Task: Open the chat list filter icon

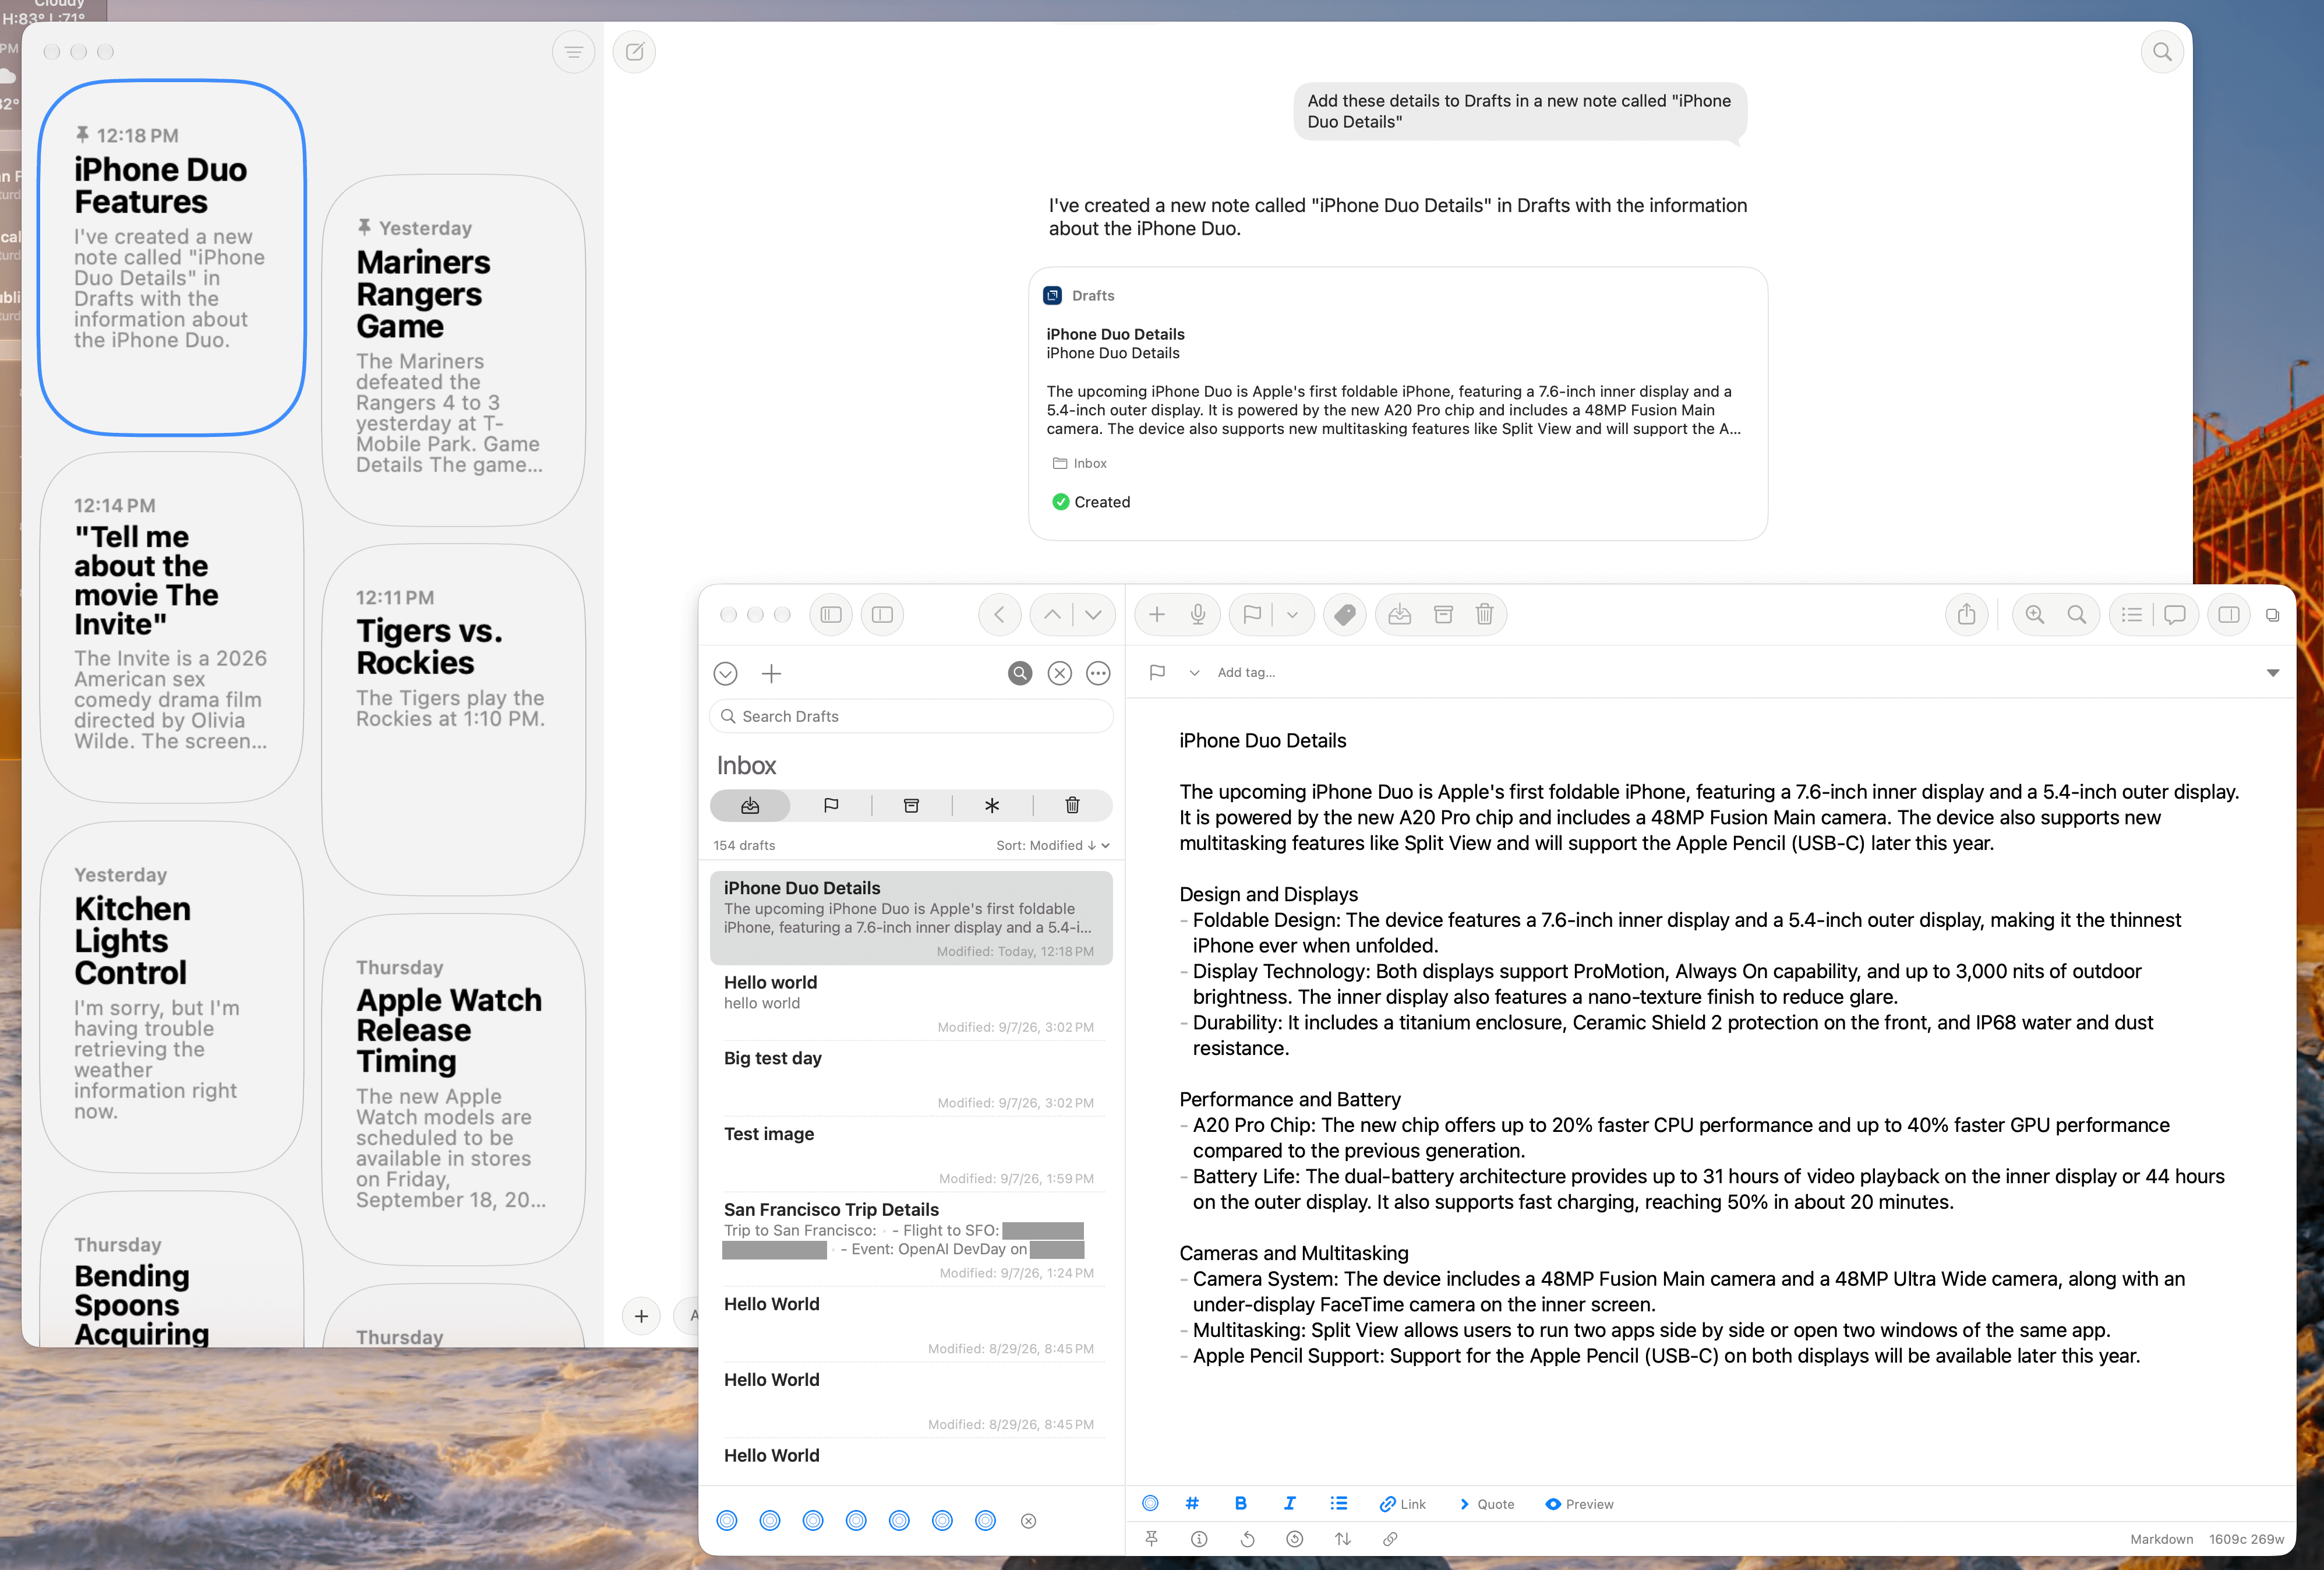Action: 573,52
